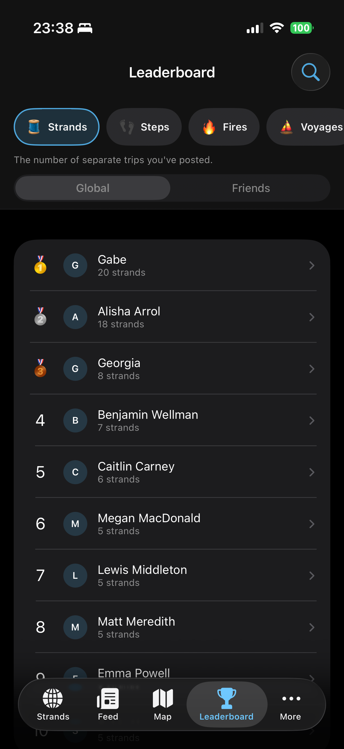Switch leaderboard scope to Global
344x749 pixels.
[x=93, y=188]
